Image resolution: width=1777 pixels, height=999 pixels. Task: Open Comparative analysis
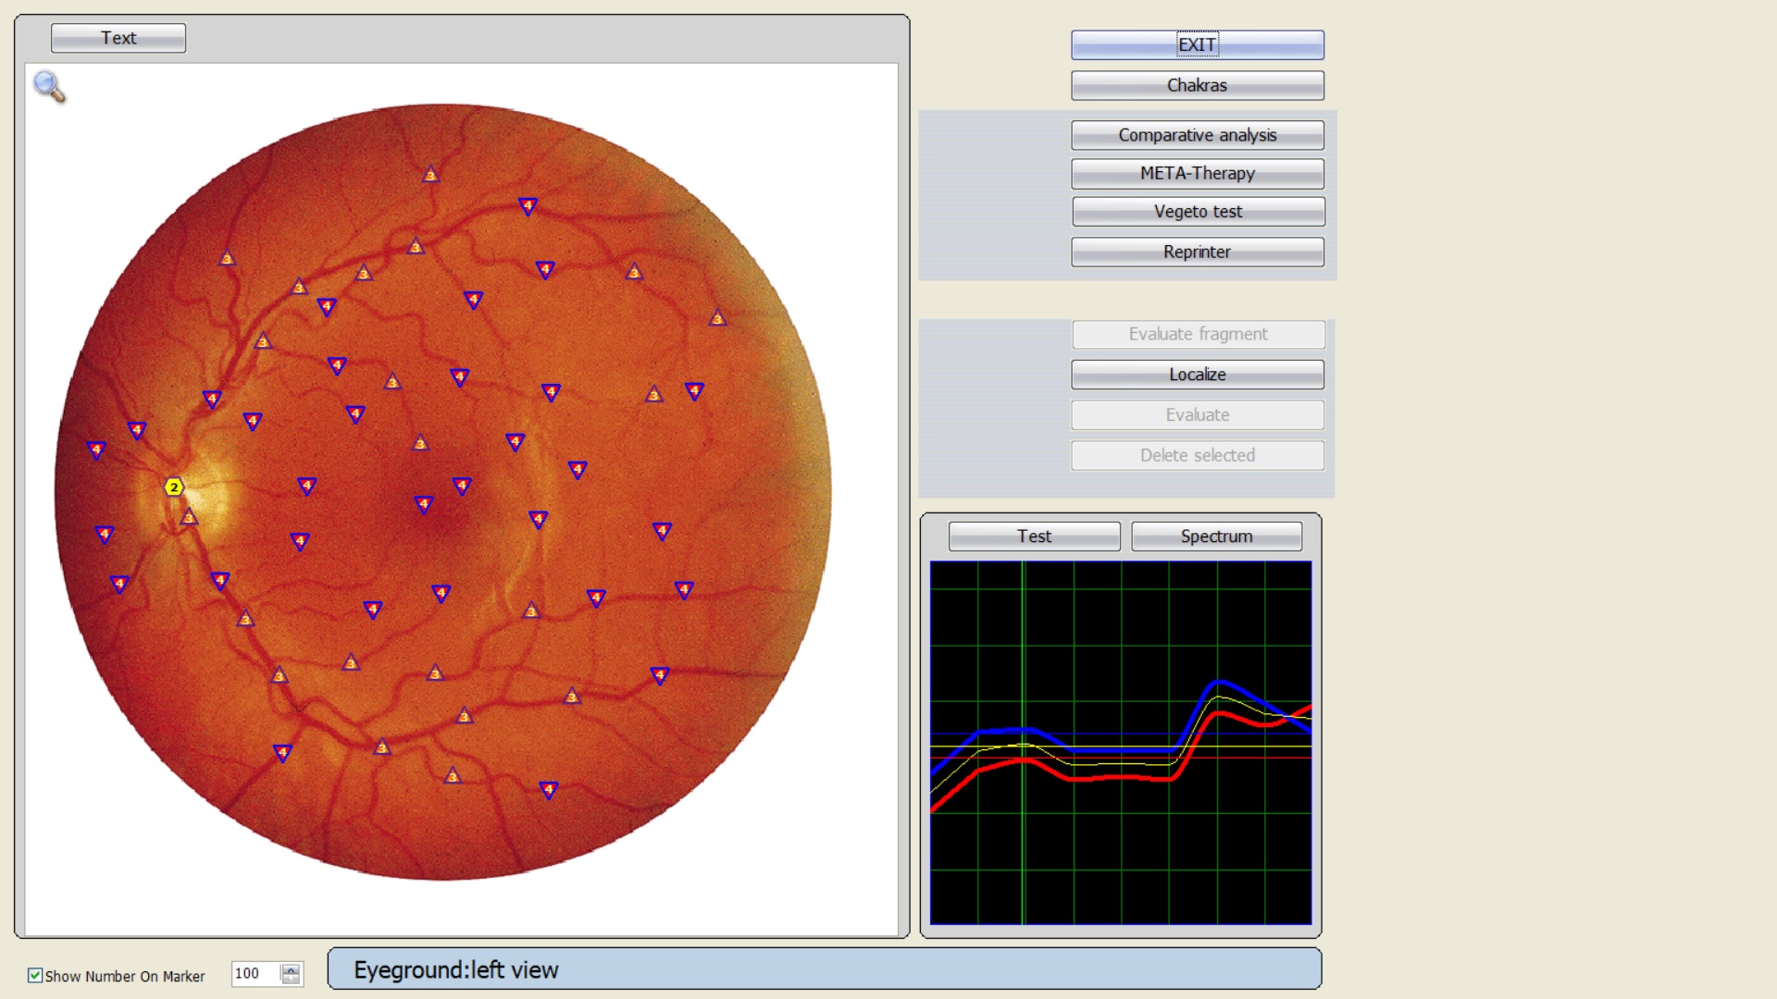pyautogui.click(x=1198, y=135)
